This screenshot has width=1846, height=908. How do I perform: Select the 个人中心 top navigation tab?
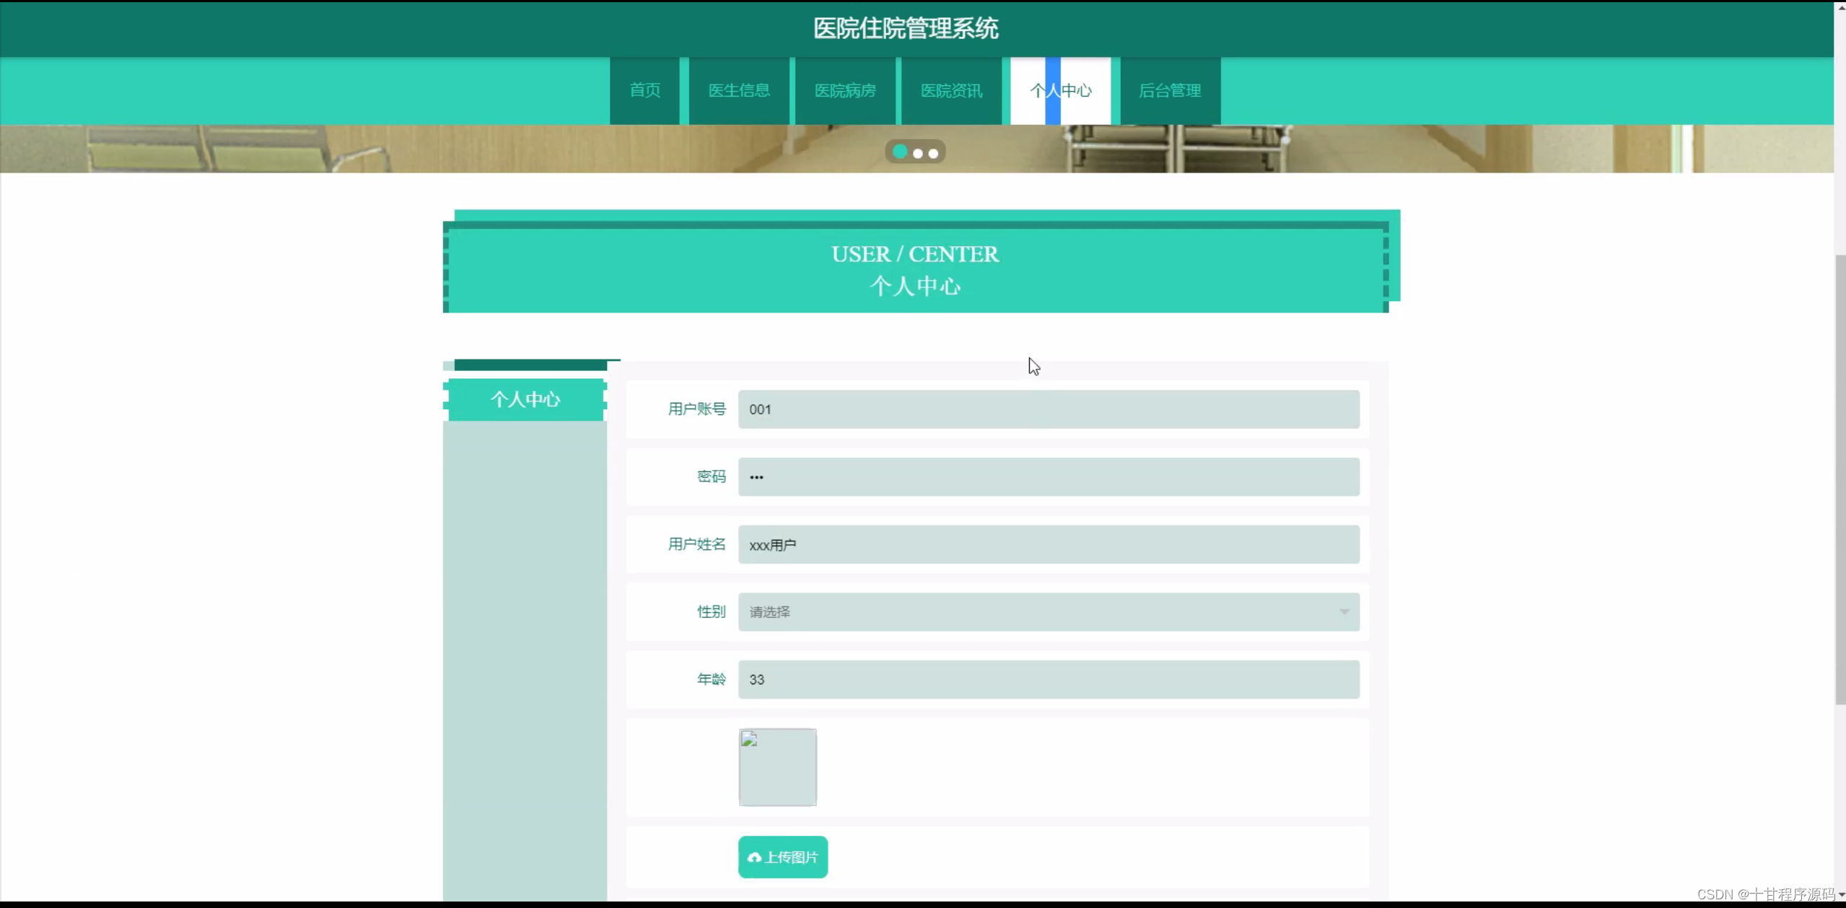[x=1060, y=91]
